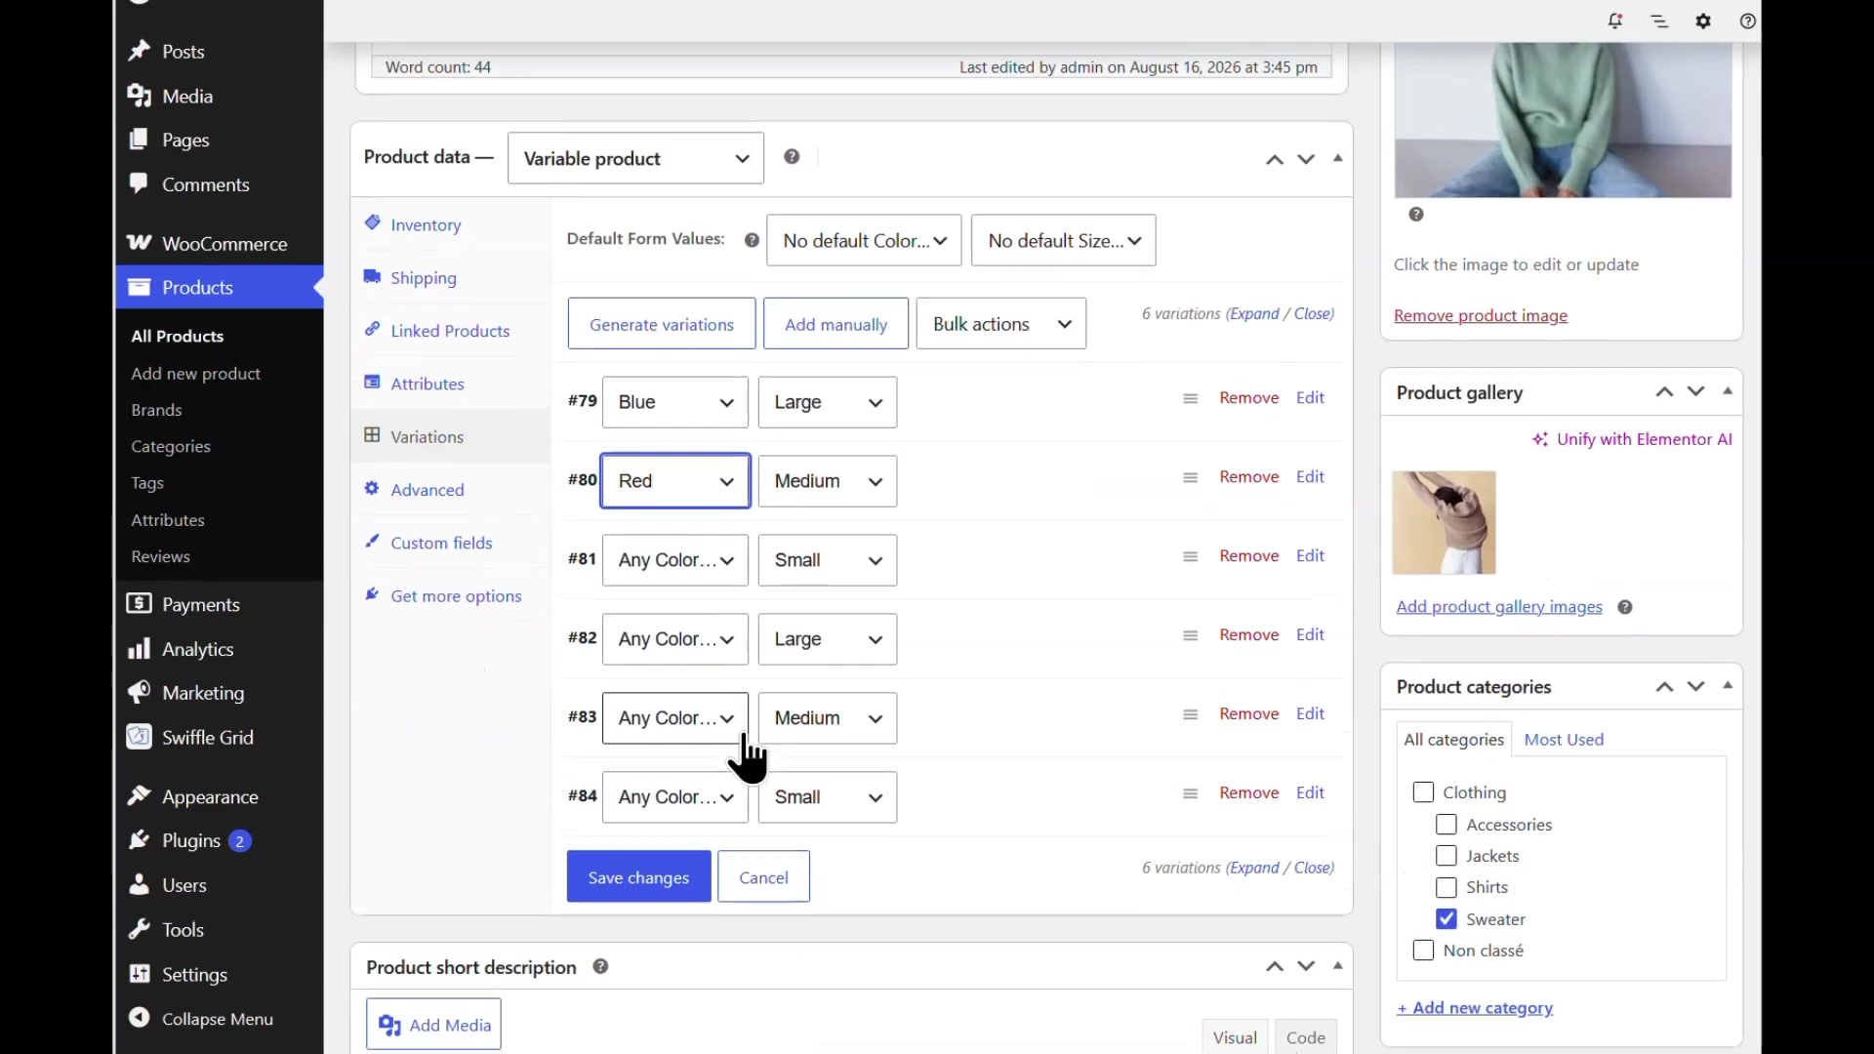
Task: Uncheck the Sweater category checkbox
Action: pyautogui.click(x=1446, y=919)
